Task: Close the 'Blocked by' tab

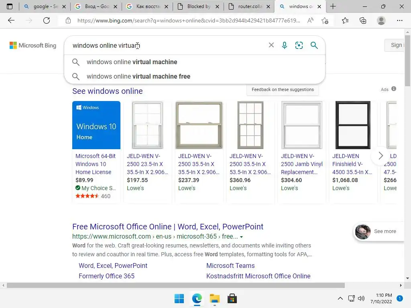Action: pos(217,7)
